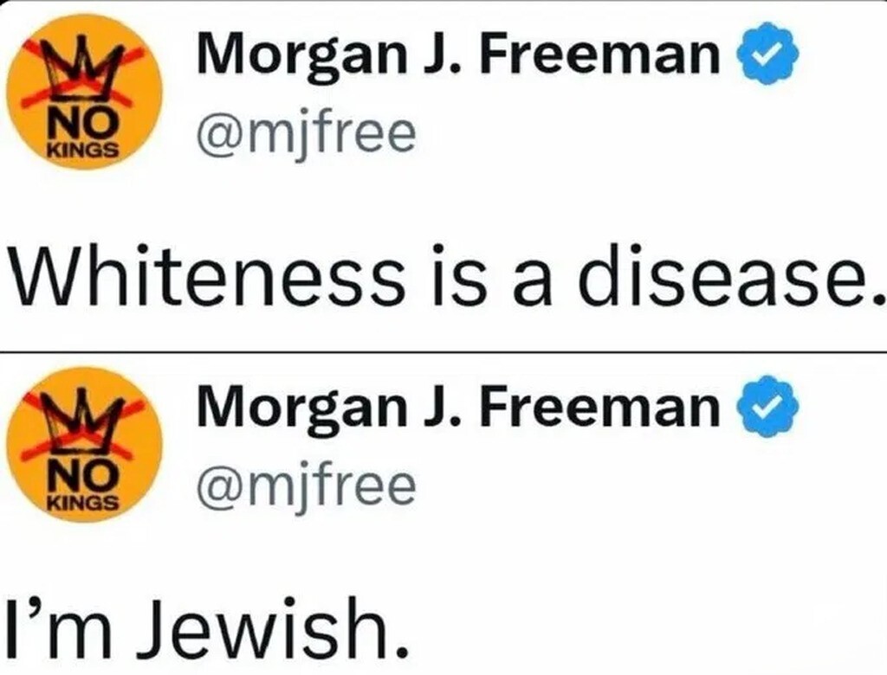Image resolution: width=887 pixels, height=675 pixels.
Task: Select the @mjfree handle above "I'm Jewish"
Action: pos(307,487)
